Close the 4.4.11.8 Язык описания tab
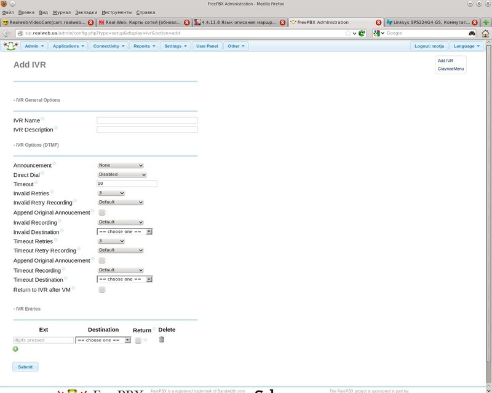Viewport: 492px width, 393px height. click(x=282, y=23)
